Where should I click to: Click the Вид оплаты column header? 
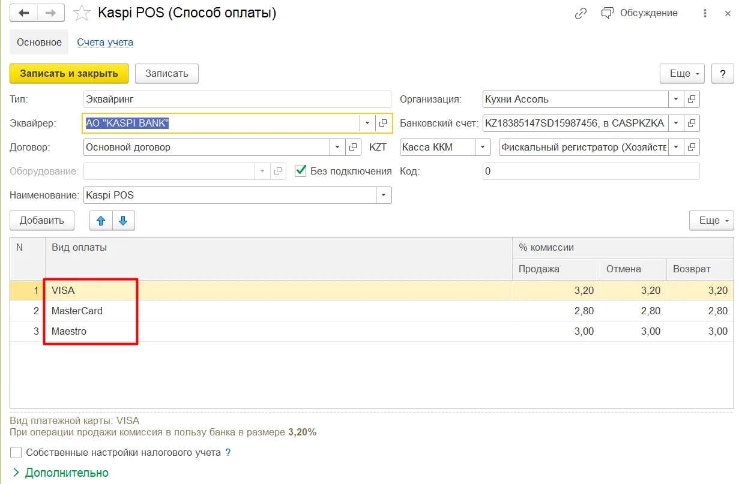[279, 258]
